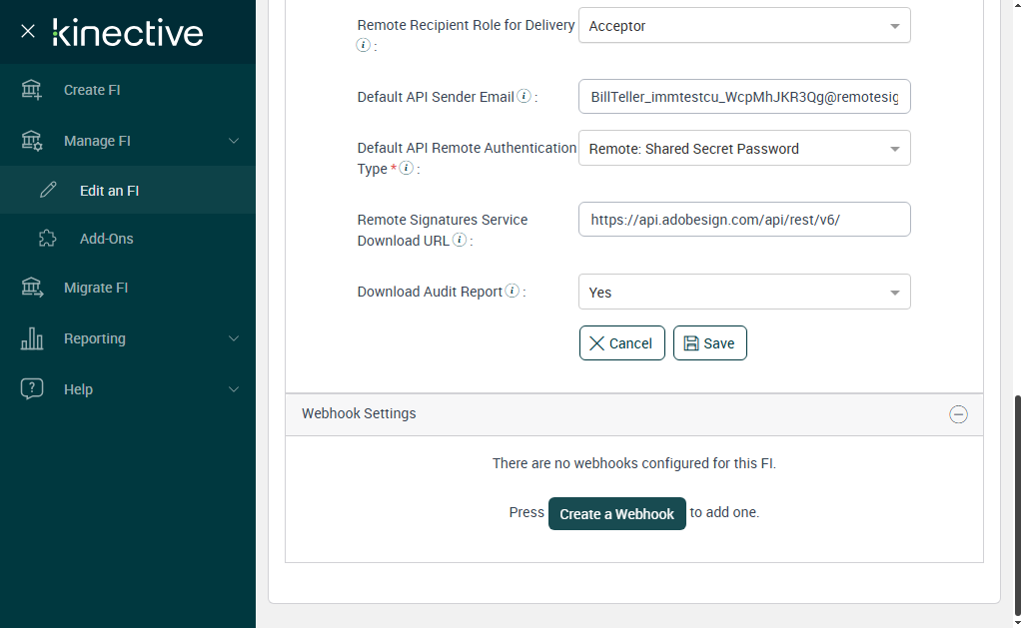The image size is (1023, 628).
Task: Click the Remote Signatures Service Download URL field
Action: (744, 220)
